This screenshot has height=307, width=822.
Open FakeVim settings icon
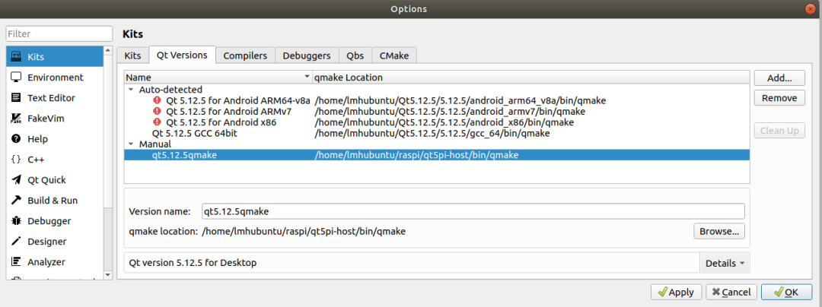(15, 119)
